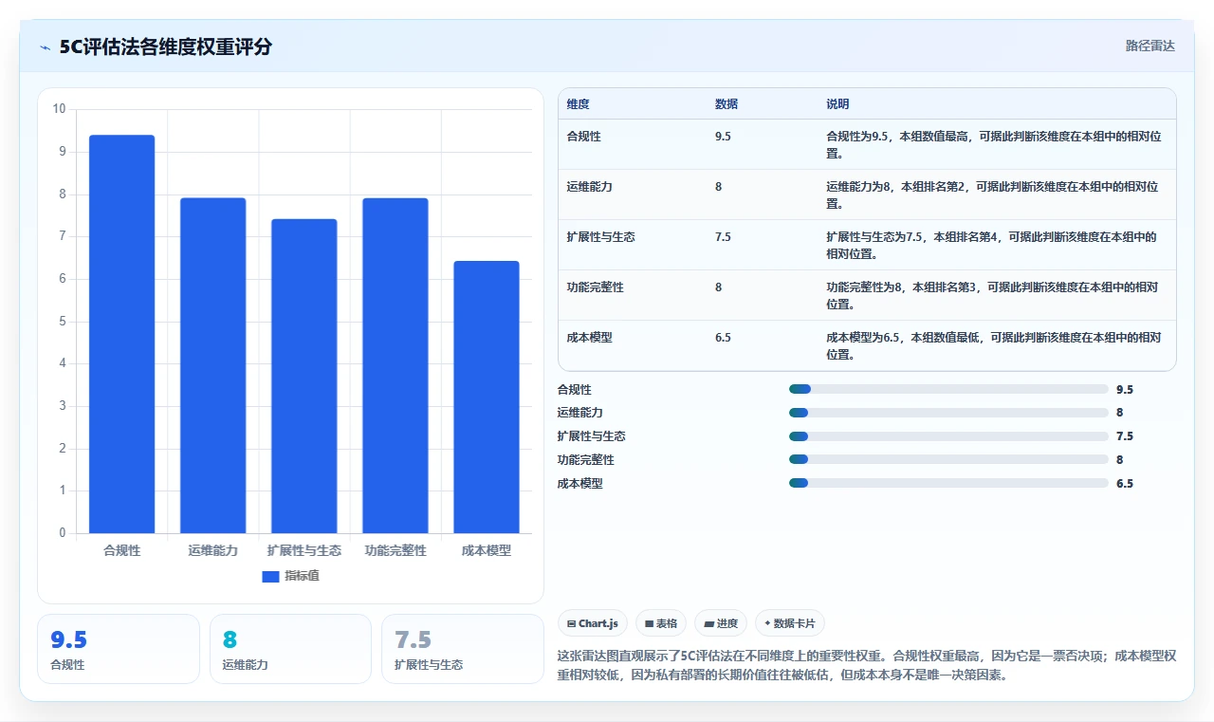Click the 功能完整性 progress bar

click(948, 459)
